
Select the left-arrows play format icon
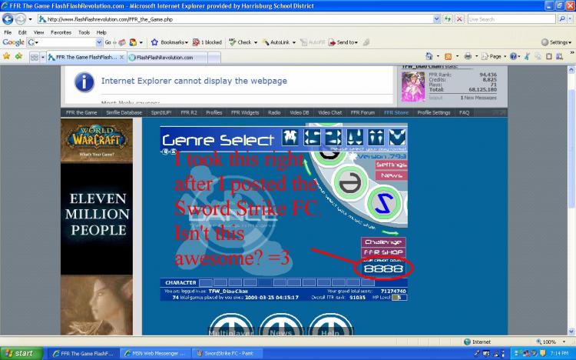[x=312, y=137]
